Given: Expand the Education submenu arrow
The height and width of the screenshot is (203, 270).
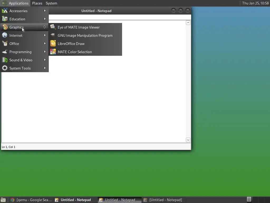Looking at the screenshot, I should coord(45,19).
